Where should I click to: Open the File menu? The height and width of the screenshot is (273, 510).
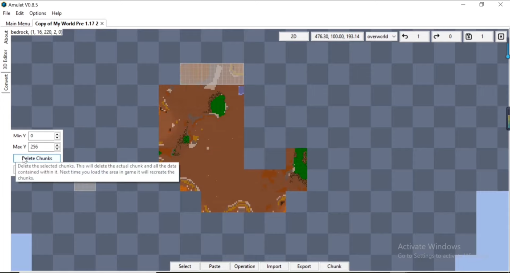tap(6, 13)
